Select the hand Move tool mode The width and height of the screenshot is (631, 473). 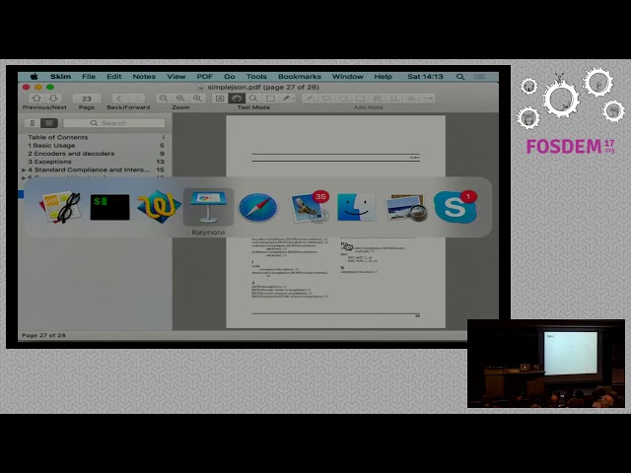[237, 99]
